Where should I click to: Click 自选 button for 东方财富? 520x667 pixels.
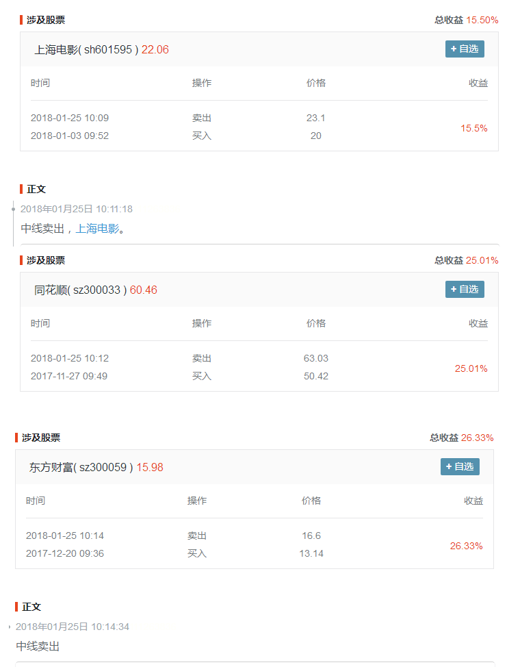tap(460, 466)
